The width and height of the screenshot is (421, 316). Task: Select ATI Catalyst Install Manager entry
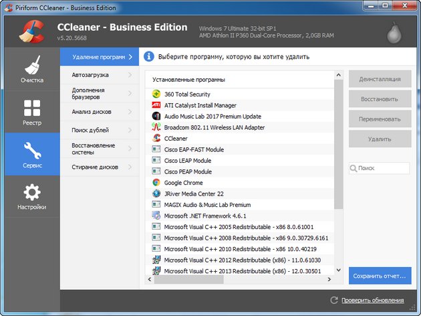200,105
